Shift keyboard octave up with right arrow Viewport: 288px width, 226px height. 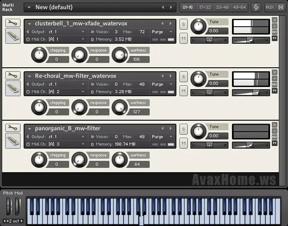pyautogui.click(x=21, y=221)
